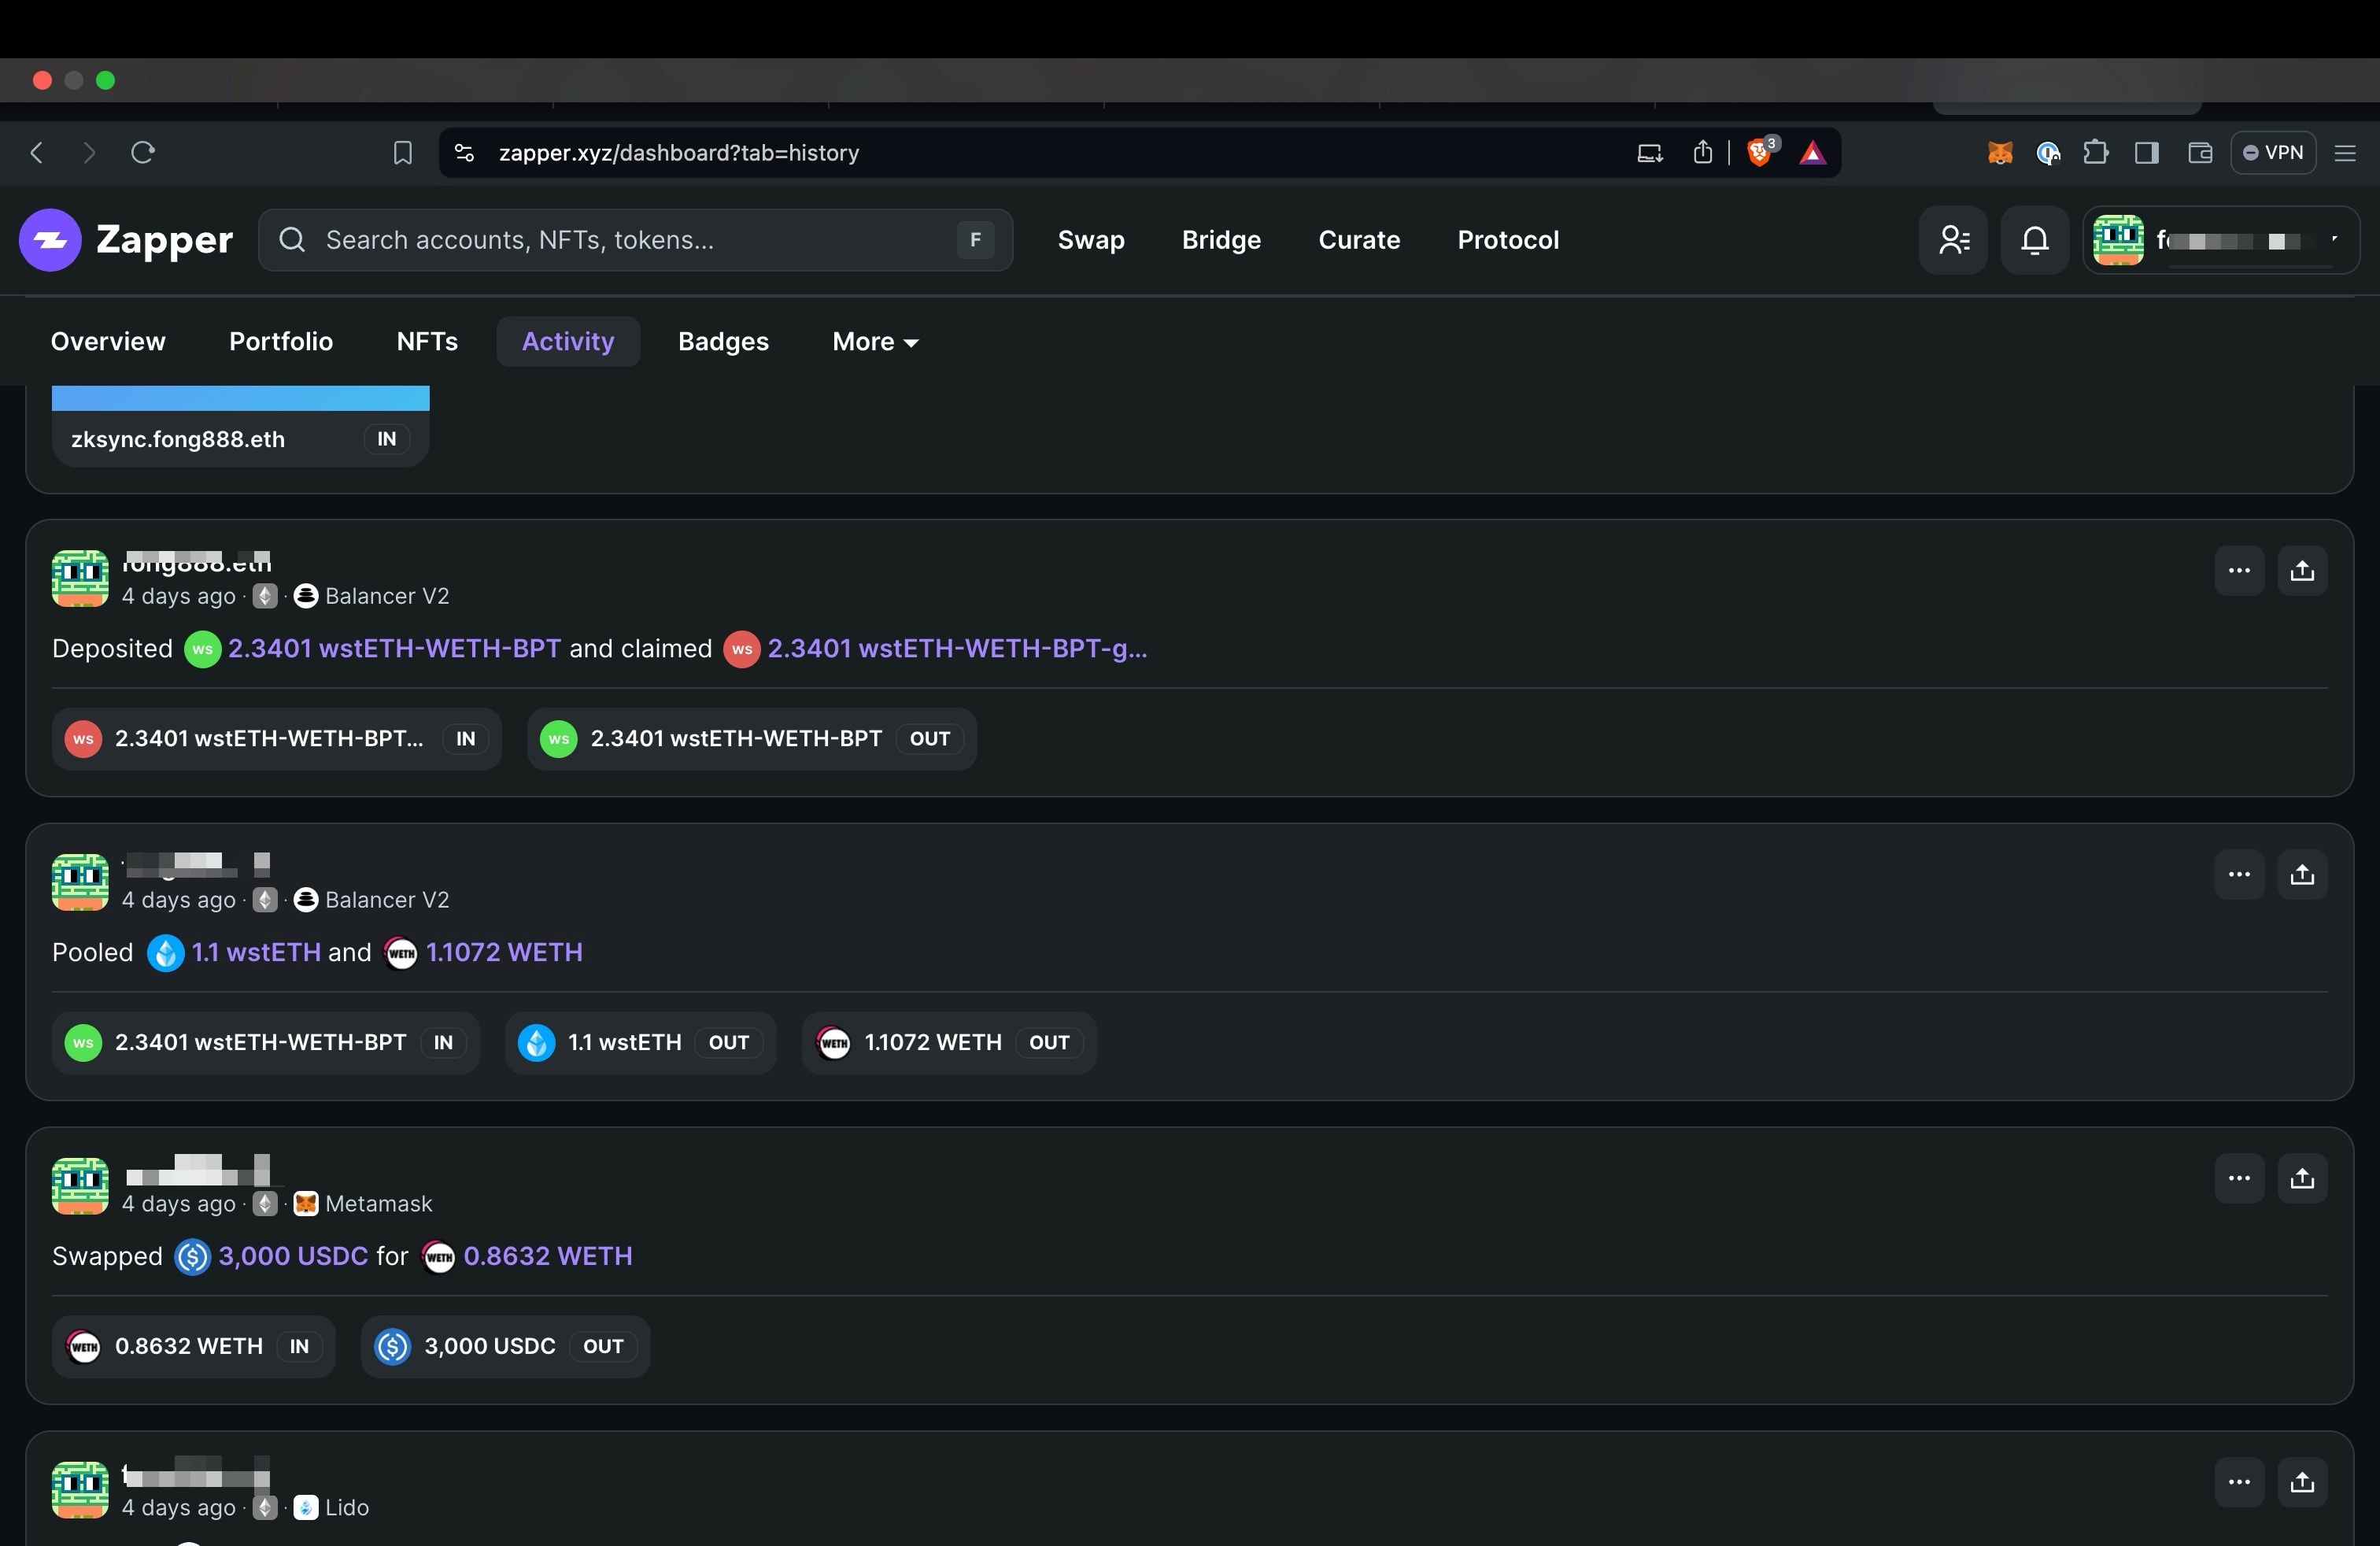
Task: Open more options for Metamask swap transaction
Action: click(2238, 1178)
